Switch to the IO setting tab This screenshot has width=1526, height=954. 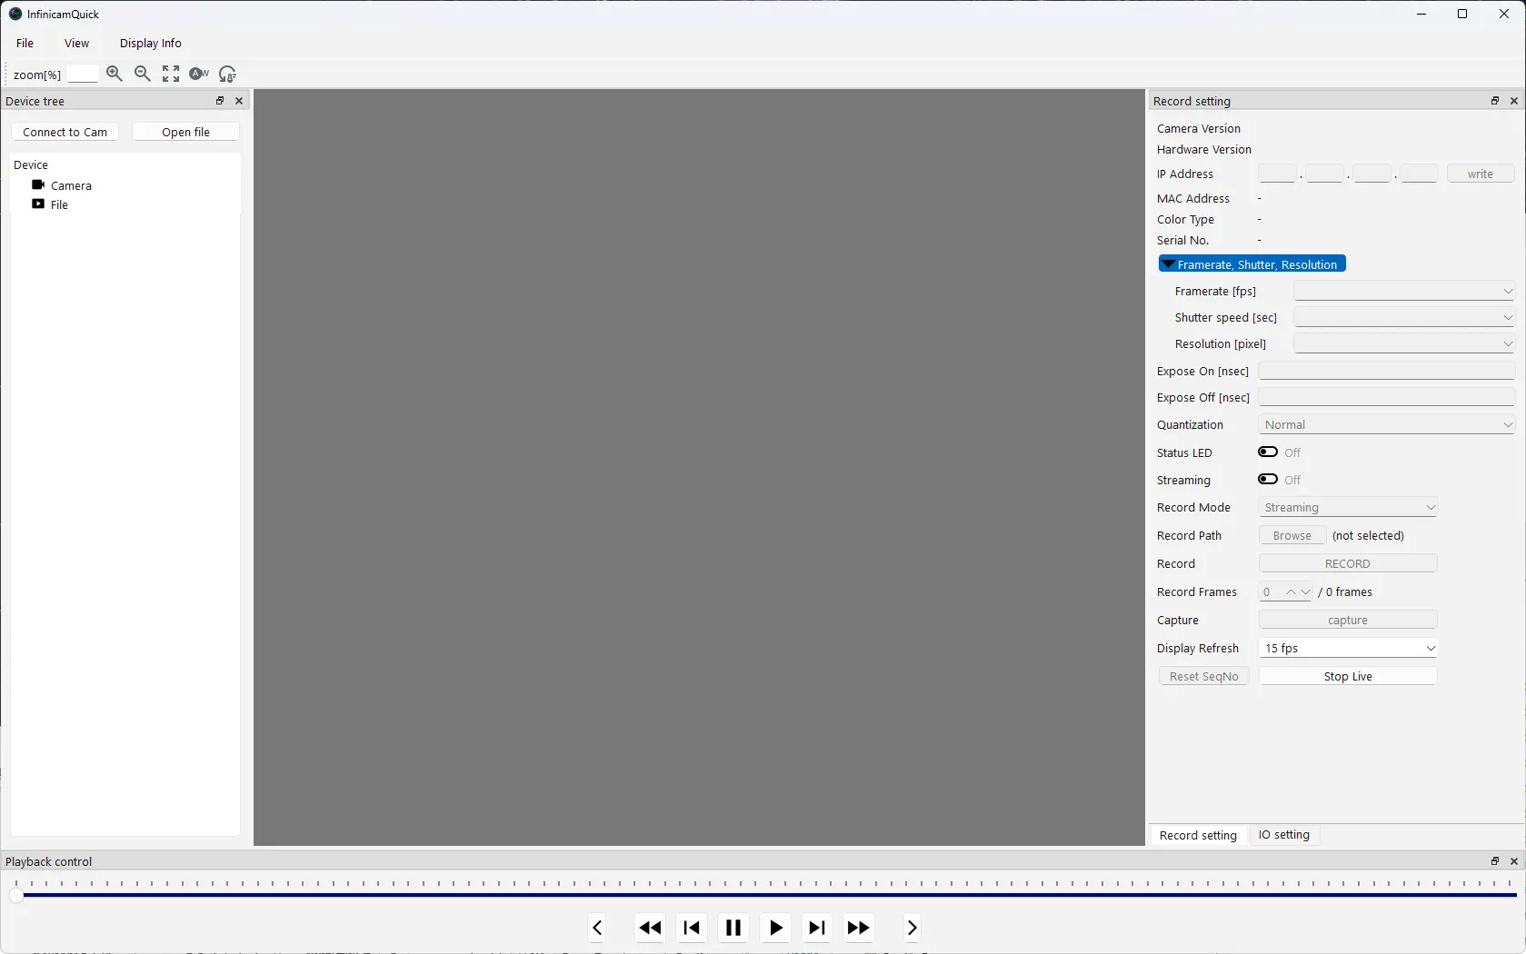pyautogui.click(x=1284, y=835)
